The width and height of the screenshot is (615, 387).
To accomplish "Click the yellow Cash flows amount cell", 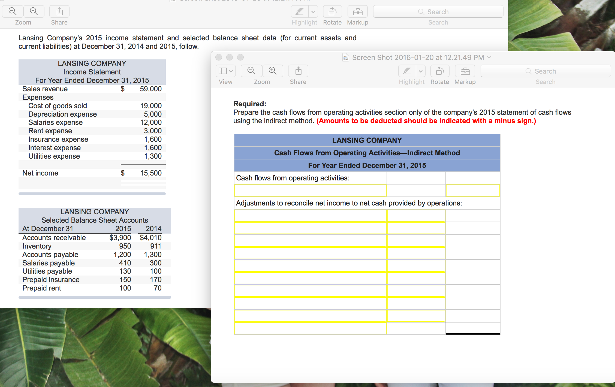I will tap(473, 191).
